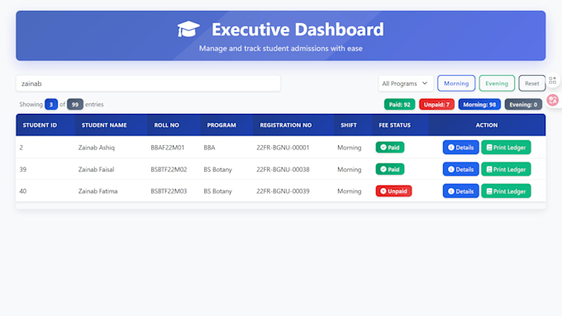Select the name Zainab Faisal

click(x=96, y=169)
